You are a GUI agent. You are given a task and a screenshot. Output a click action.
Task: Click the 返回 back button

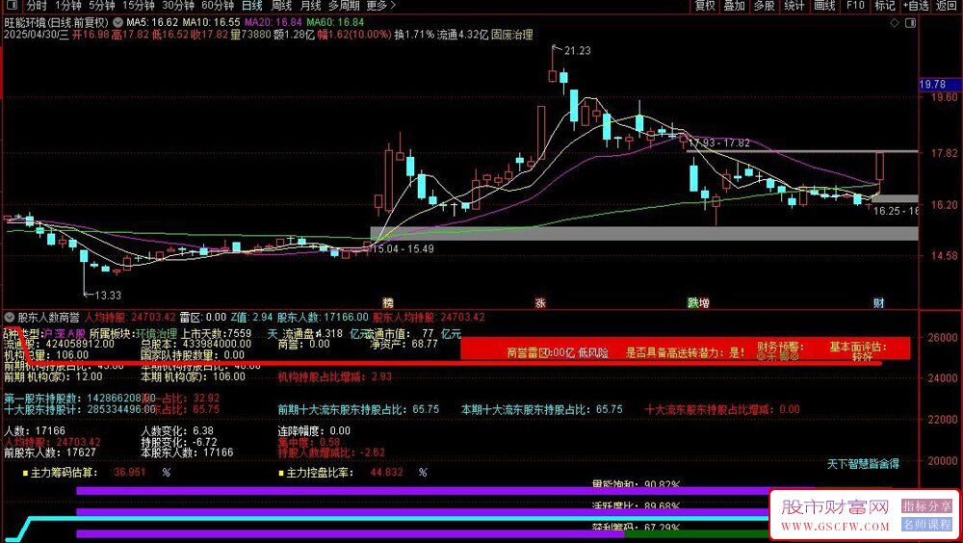(947, 6)
